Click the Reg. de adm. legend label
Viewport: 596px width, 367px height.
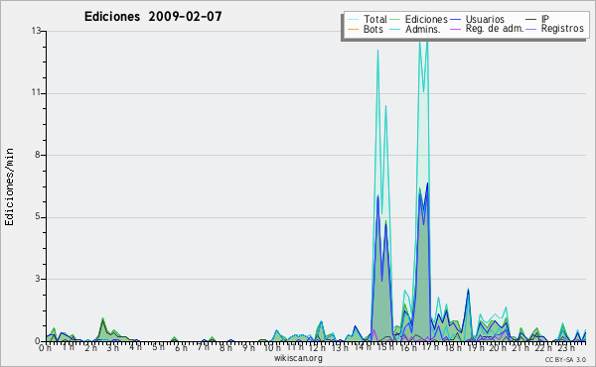(x=495, y=29)
